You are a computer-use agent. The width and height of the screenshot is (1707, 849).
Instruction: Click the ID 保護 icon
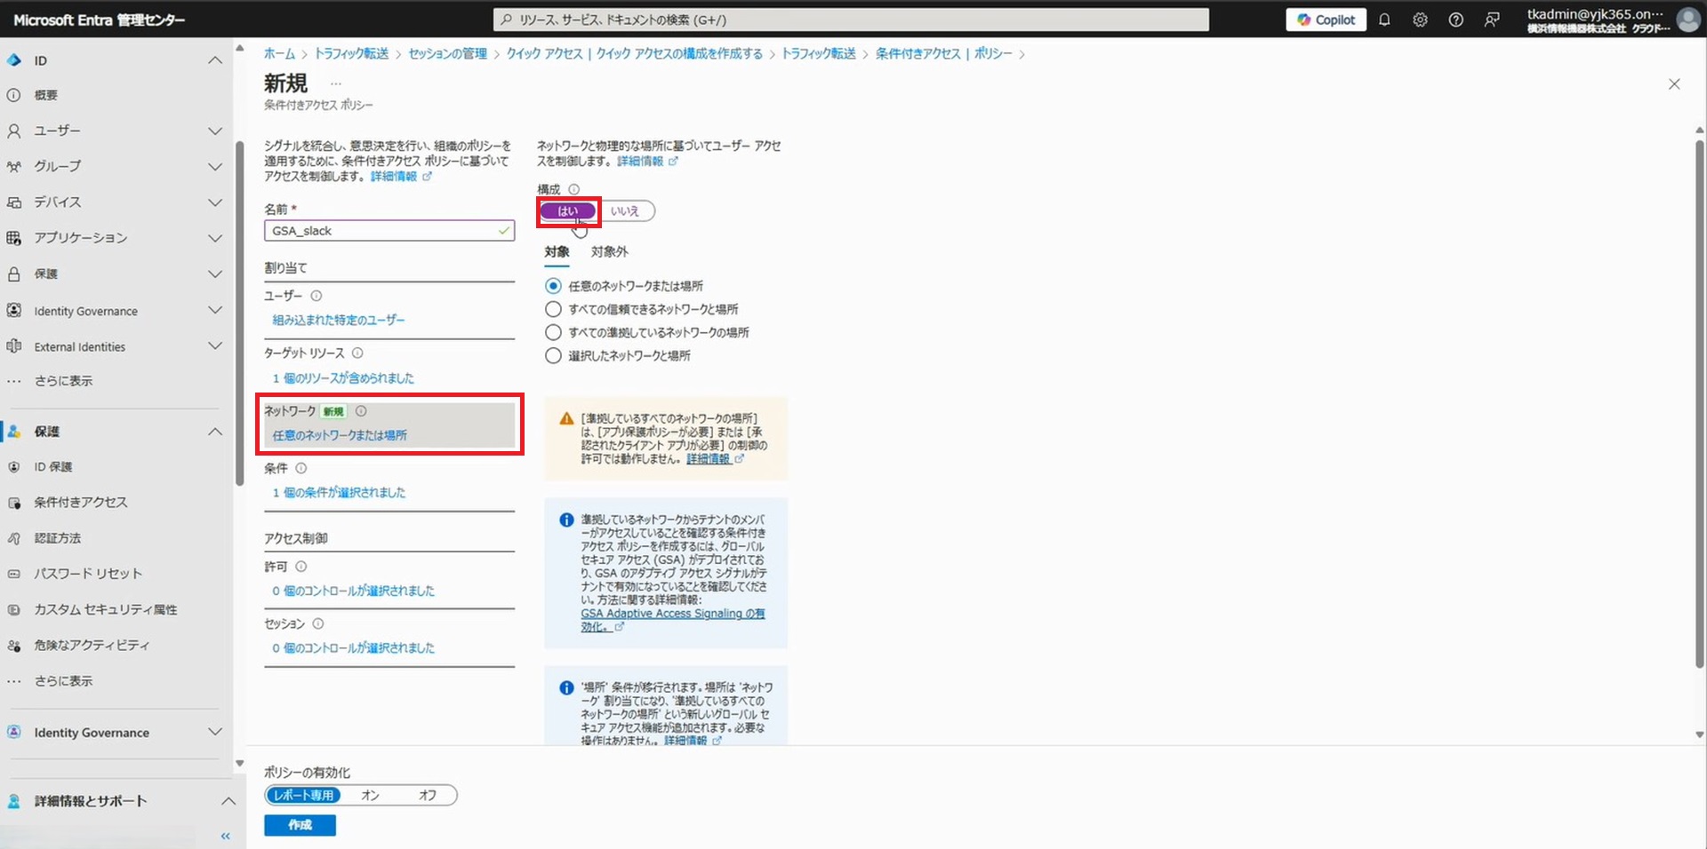click(14, 466)
